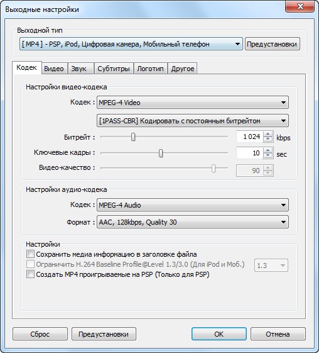Go to the Субтитры tab
The image size is (319, 353).
click(x=114, y=69)
